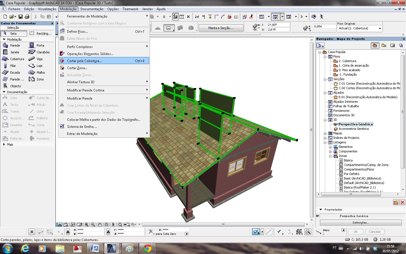Select the Zona zone tool
The height and width of the screenshot is (254, 406).
[x=40, y=79]
